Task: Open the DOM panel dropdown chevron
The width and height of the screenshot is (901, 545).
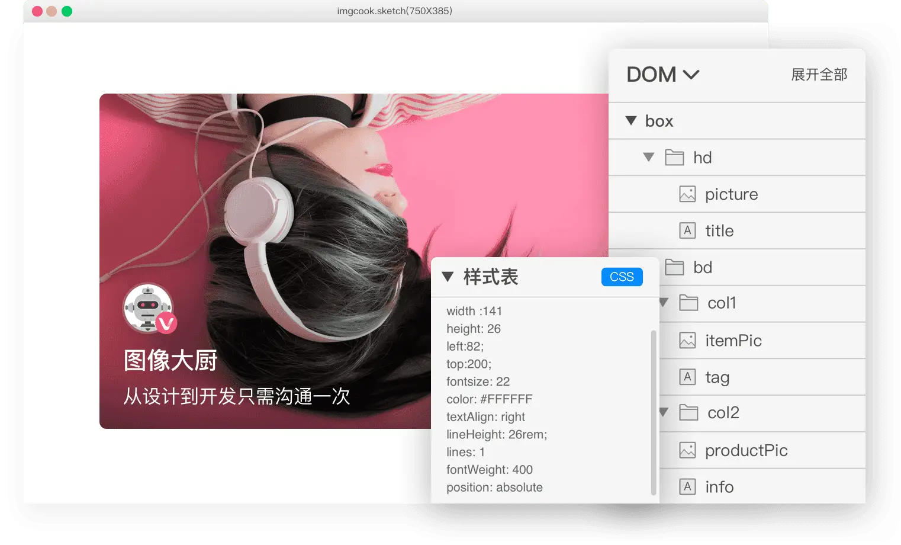Action: click(x=691, y=75)
